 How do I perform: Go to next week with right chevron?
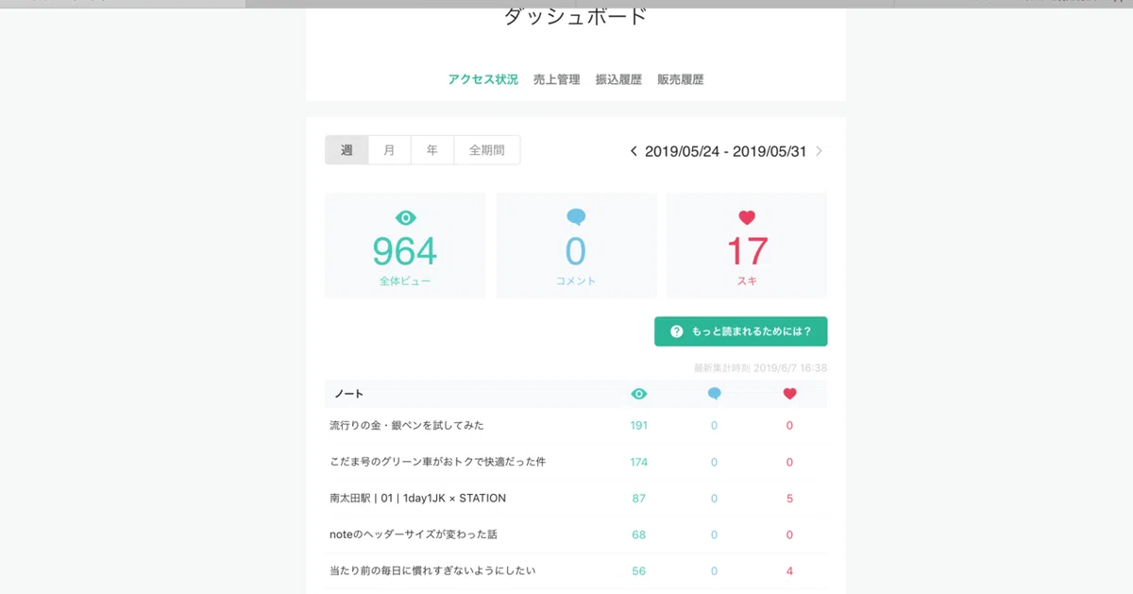(819, 151)
